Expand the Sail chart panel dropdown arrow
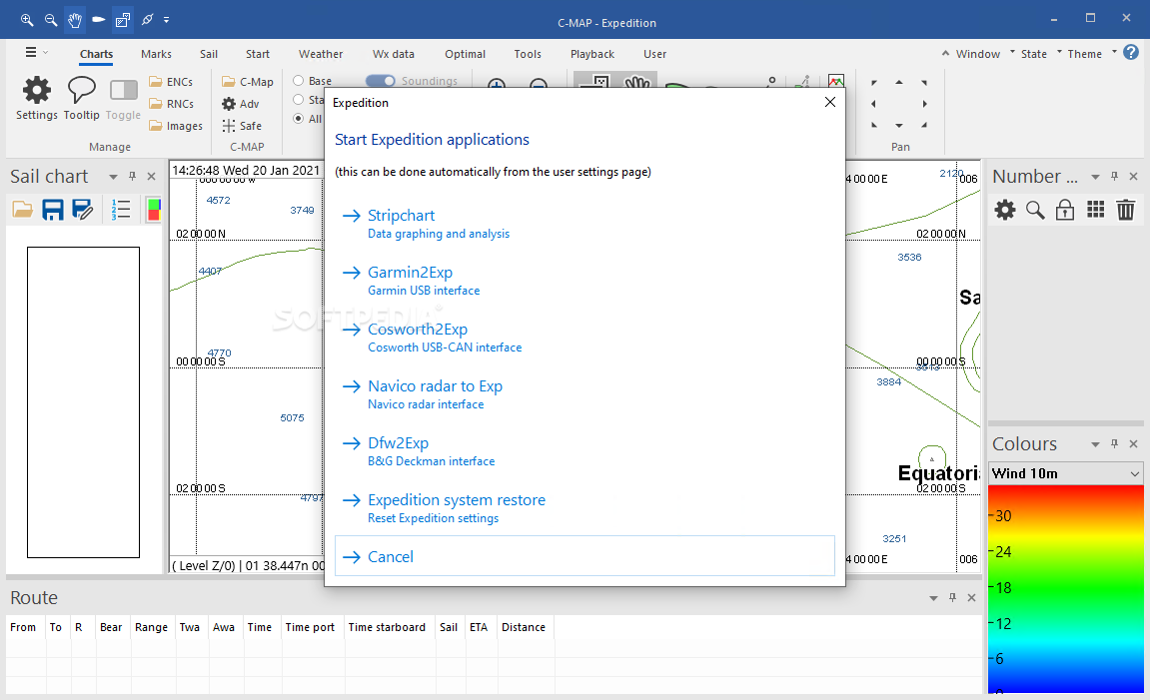The height and width of the screenshot is (700, 1150). click(113, 177)
